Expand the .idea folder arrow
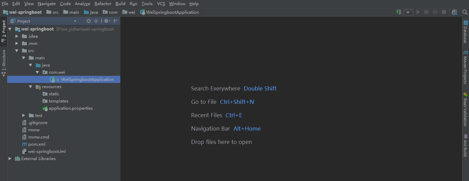The width and height of the screenshot is (469, 181). [x=17, y=36]
